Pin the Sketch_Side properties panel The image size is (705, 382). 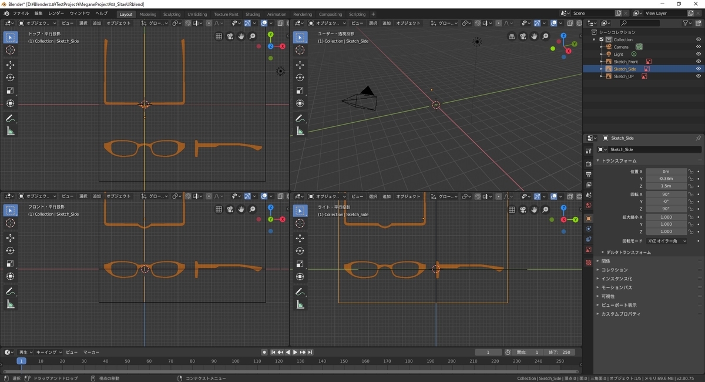698,138
